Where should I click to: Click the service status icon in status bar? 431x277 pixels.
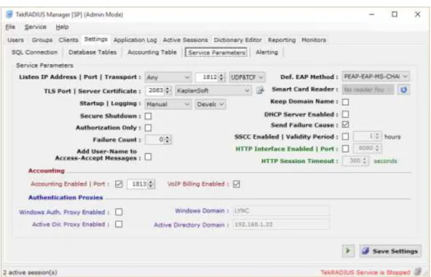(418, 272)
